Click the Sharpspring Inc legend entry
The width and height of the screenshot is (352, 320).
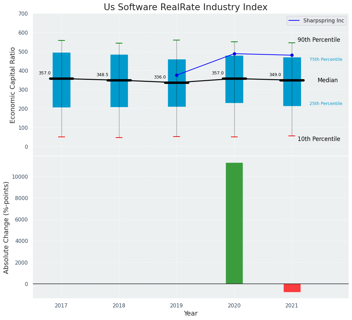317,21
